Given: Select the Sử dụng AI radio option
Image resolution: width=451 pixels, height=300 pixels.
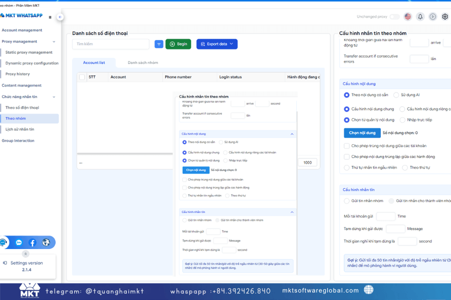Looking at the screenshot, I should click(396, 94).
